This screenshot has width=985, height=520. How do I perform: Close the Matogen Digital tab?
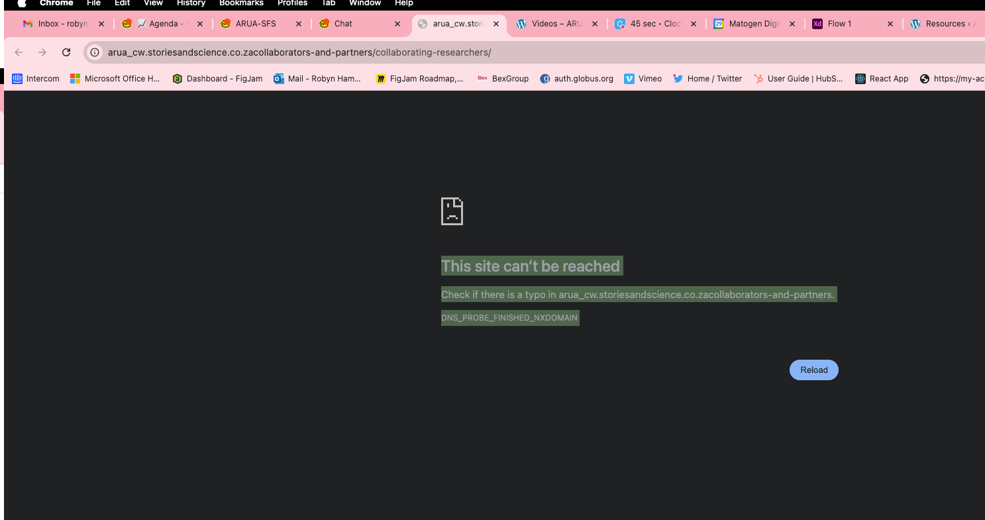click(x=792, y=24)
